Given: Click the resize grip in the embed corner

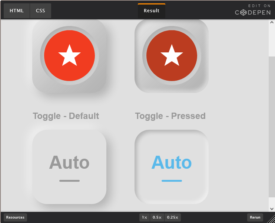Looking at the screenshot, I should (x=271, y=219).
